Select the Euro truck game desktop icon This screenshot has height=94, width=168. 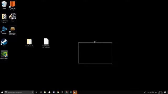(13, 17)
